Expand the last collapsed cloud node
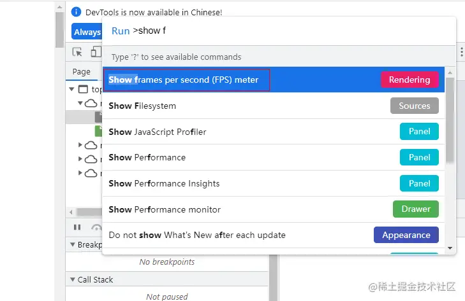 coord(80,173)
